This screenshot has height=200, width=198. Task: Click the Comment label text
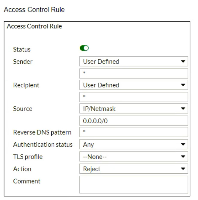(x=27, y=181)
